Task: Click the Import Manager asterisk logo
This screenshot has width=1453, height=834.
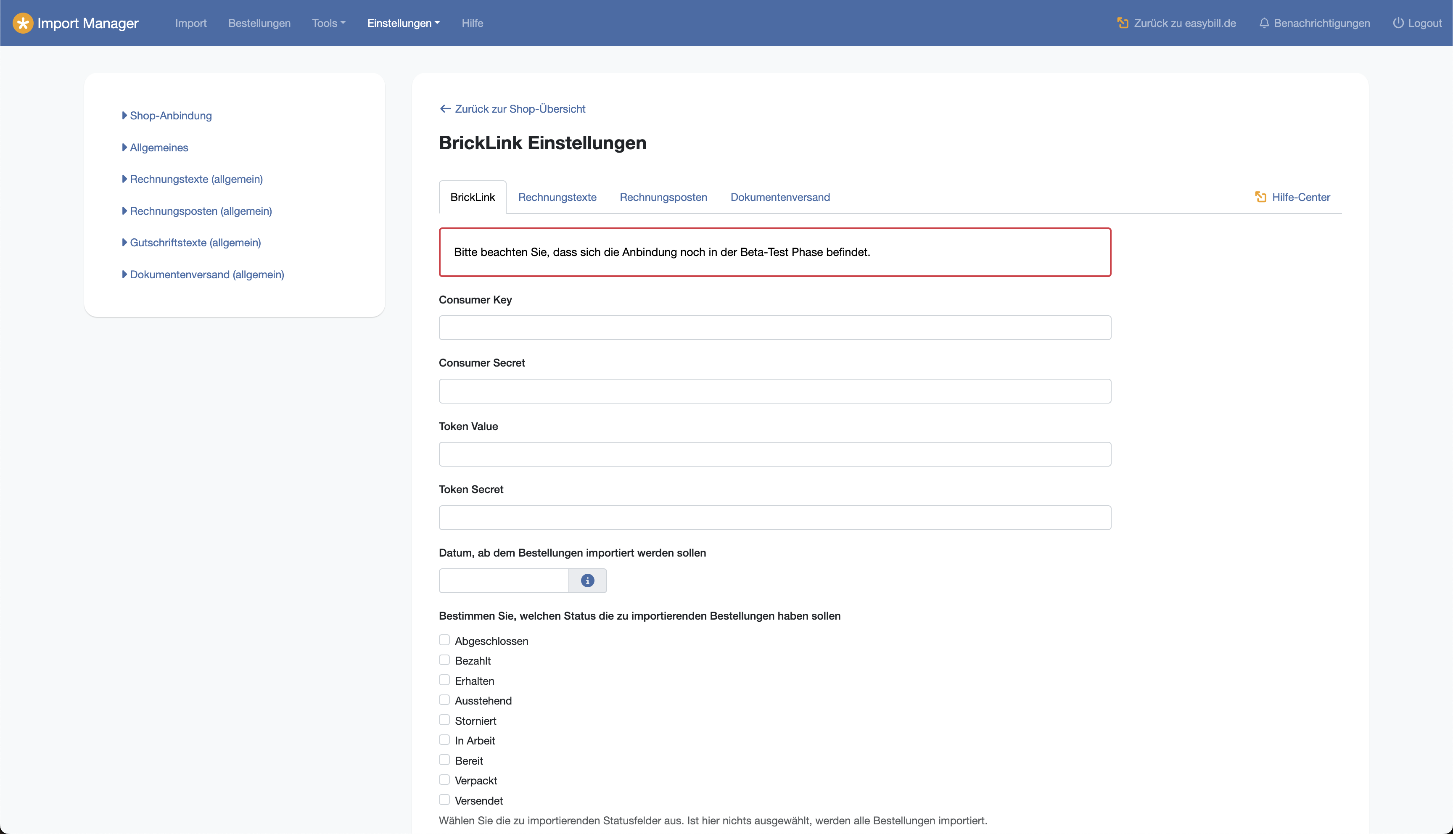Action: tap(23, 23)
